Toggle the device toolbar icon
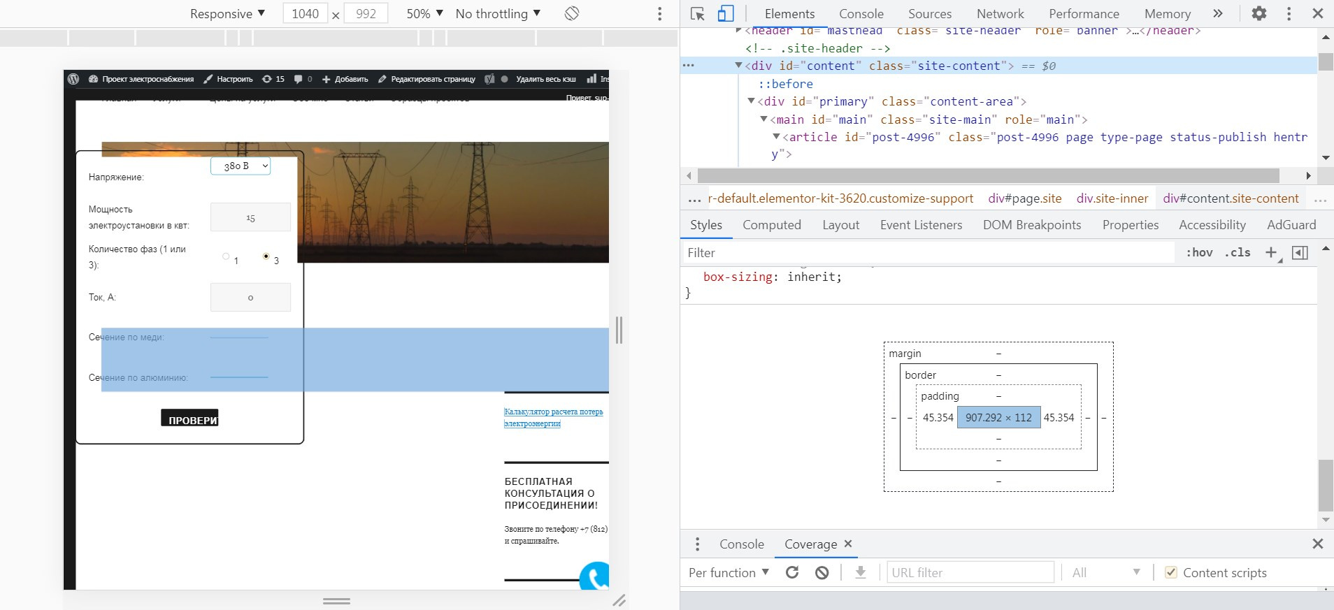Image resolution: width=1334 pixels, height=610 pixels. tap(726, 13)
